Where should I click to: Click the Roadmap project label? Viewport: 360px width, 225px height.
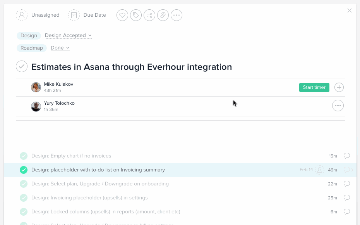coord(31,48)
